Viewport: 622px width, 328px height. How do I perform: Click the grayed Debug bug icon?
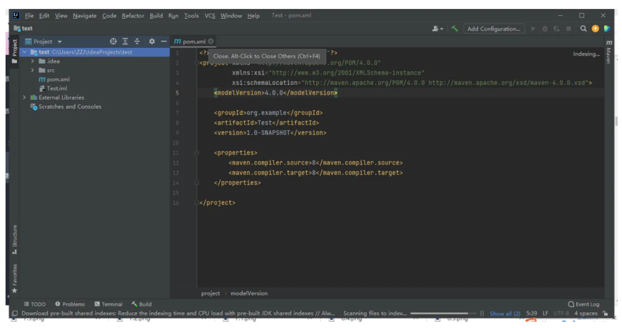(x=545, y=29)
